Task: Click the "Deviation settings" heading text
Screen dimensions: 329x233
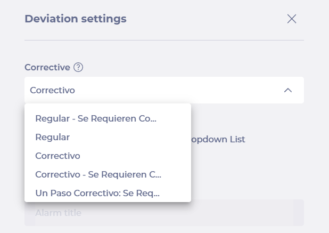Action: pos(76,19)
